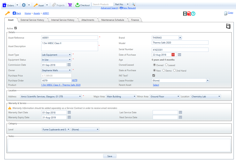Image resolution: width=236 pixels, height=160 pixels.
Task: Click the green Checkout icon
Action: [77, 5]
